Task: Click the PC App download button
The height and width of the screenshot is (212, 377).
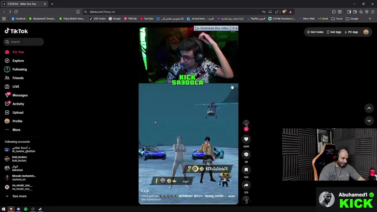Action: click(x=351, y=32)
